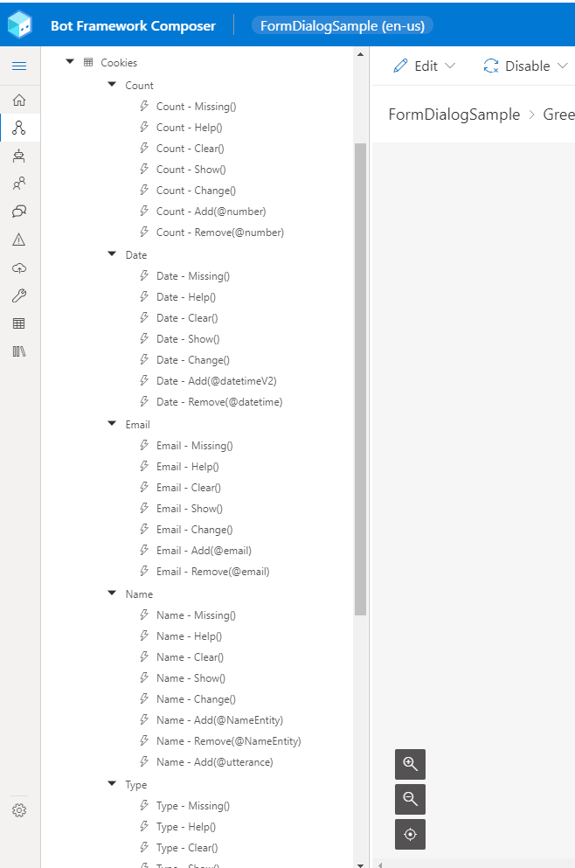Click the pencil Edit icon
The width and height of the screenshot is (575, 868).
(400, 66)
